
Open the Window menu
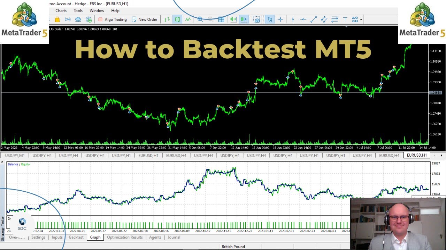[x=97, y=11]
